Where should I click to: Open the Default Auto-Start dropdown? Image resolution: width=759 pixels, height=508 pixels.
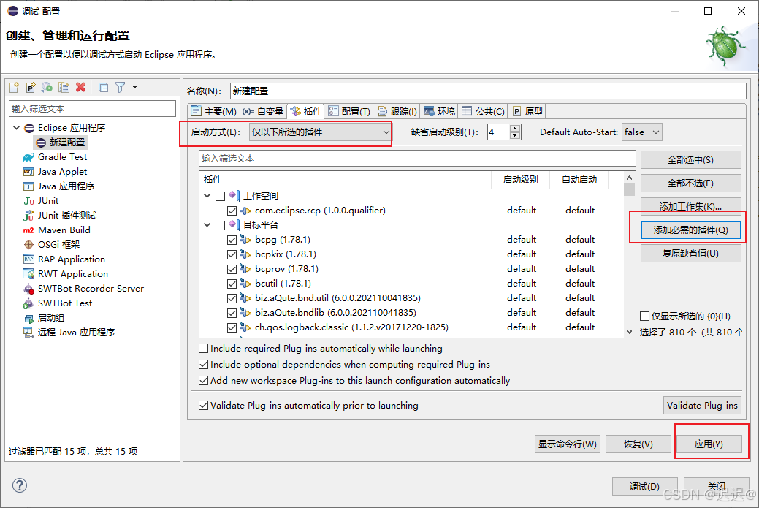tap(642, 132)
